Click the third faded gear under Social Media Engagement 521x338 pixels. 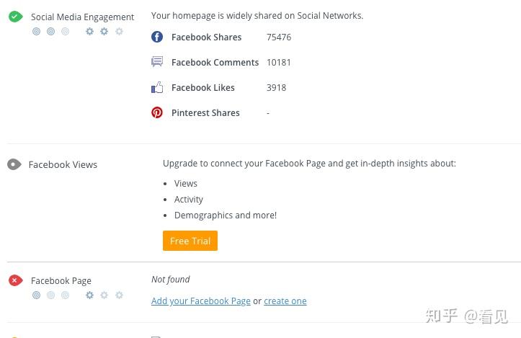tap(120, 31)
